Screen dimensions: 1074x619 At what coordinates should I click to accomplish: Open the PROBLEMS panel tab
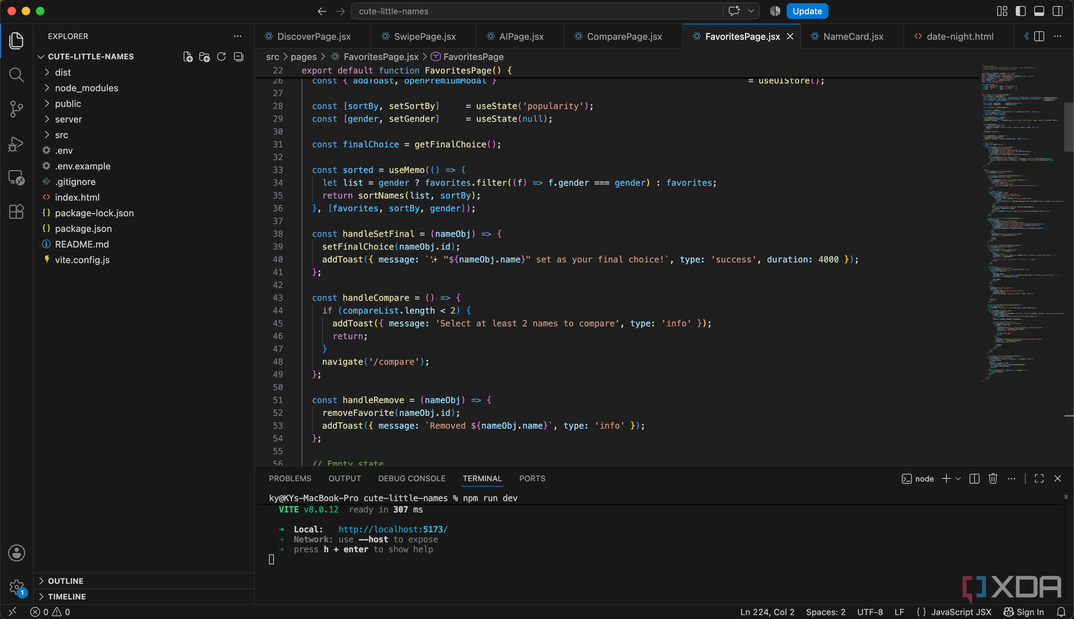coord(290,479)
